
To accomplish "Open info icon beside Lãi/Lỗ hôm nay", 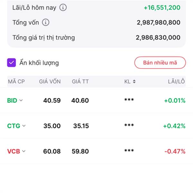I will [63, 7].
